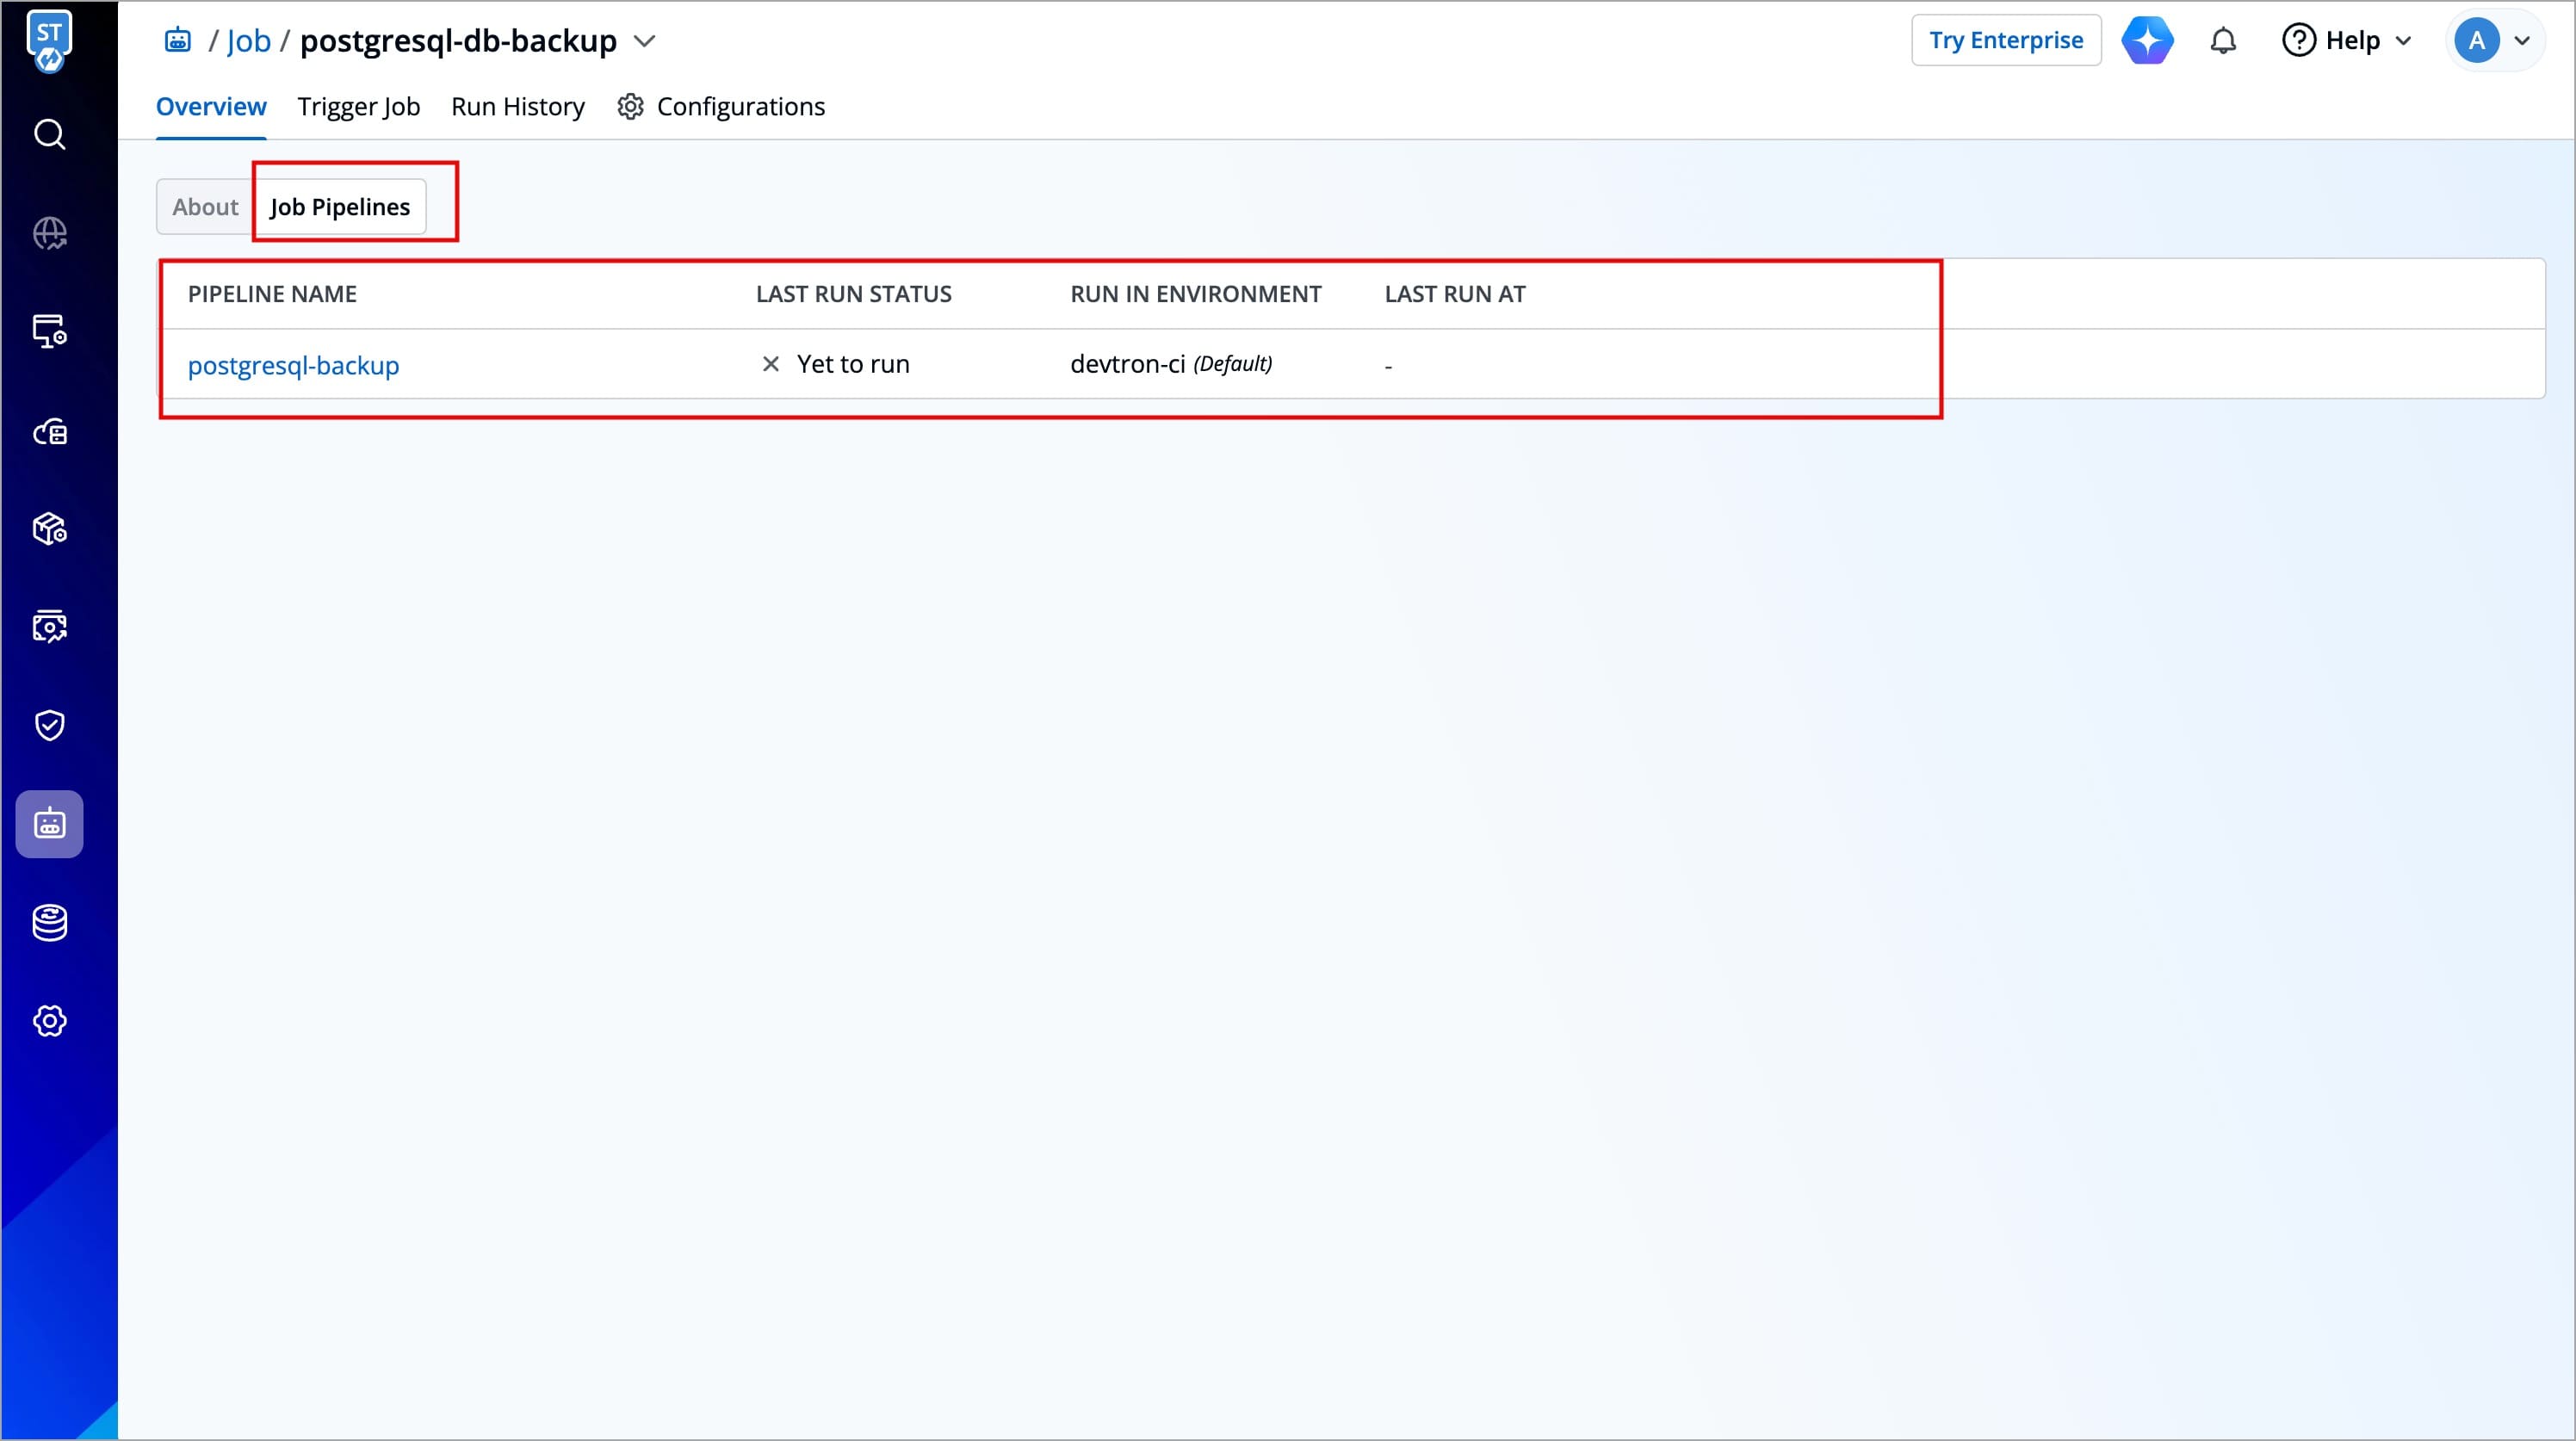The image size is (2576, 1441).
Task: Click the notification bell icon
Action: click(x=2222, y=41)
